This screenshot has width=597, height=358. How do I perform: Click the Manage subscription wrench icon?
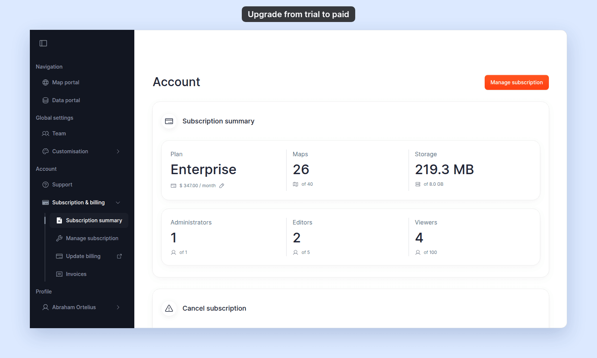click(59, 238)
